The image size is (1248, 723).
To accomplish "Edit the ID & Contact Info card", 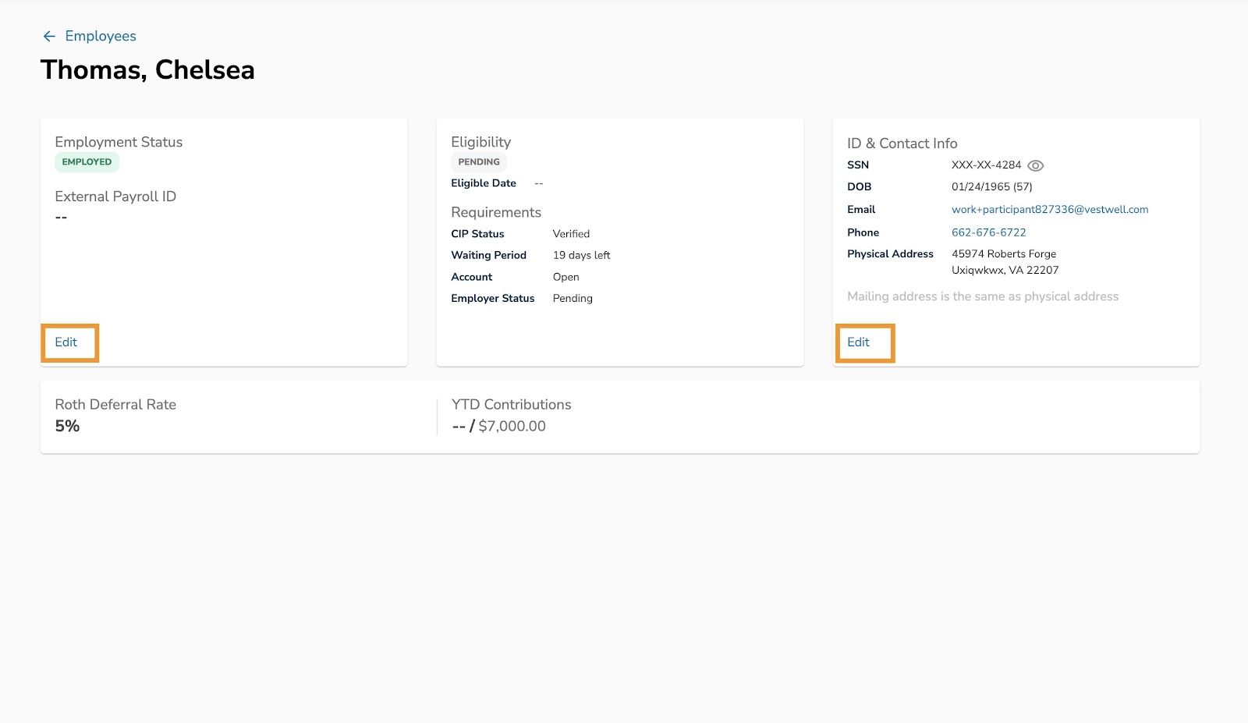I will [858, 342].
